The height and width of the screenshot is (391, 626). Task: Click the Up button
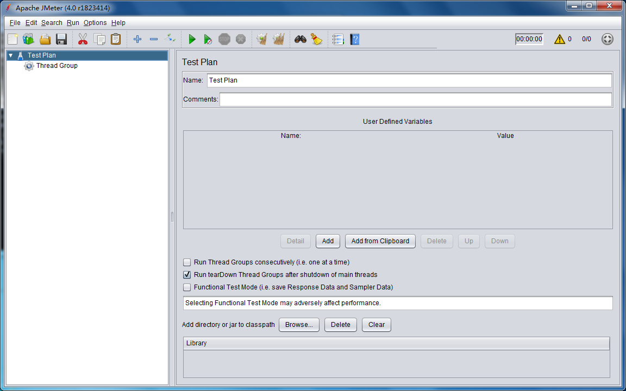(469, 241)
